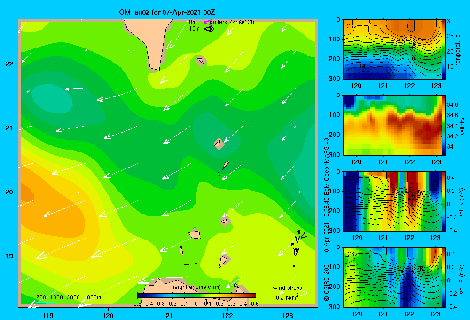
Task: Click the vel. N (m/s) color bar
Action: click(444, 201)
